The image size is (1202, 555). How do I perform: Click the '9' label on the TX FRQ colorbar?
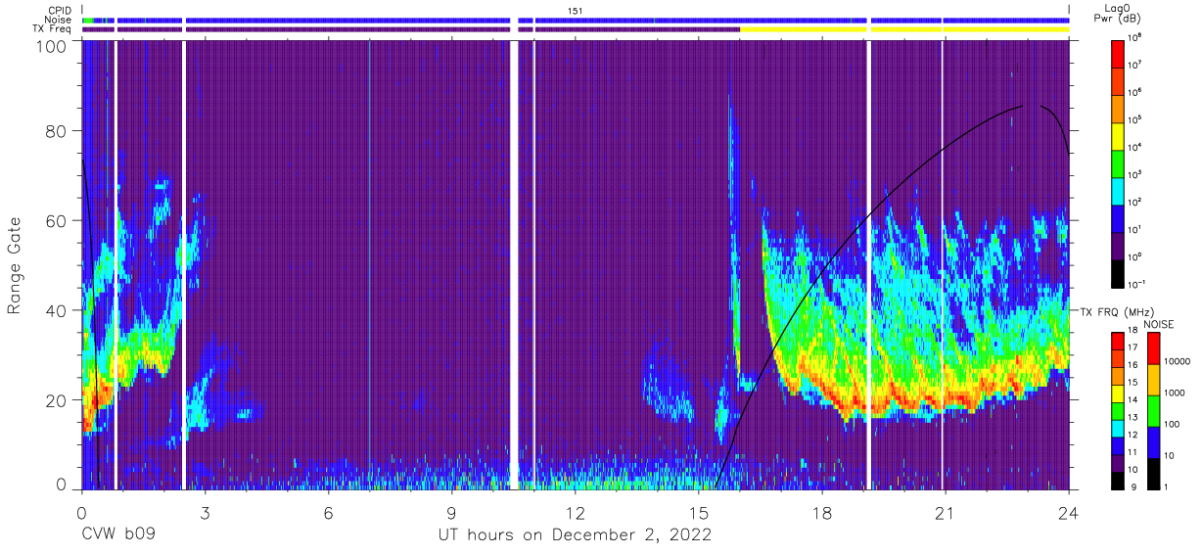coord(1133,486)
